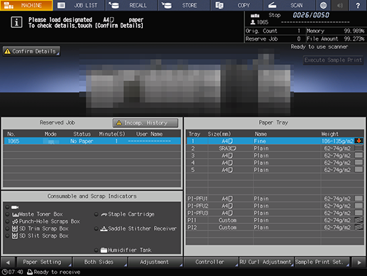This screenshot has width=367, height=276.
Task: Click Tray 5 paper level indicator
Action: click(x=359, y=169)
